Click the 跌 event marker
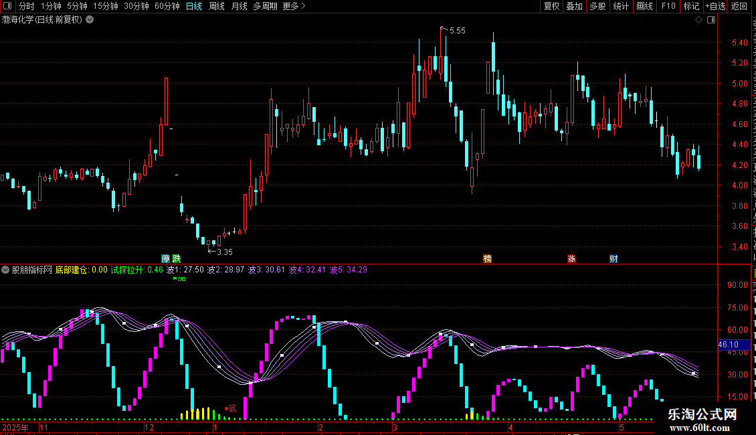The width and height of the screenshot is (756, 435). 177,259
